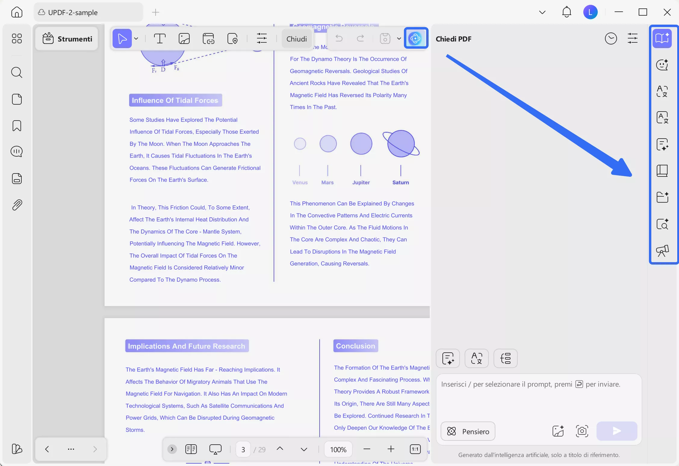The width and height of the screenshot is (679, 466).
Task: Click into the prompt input field
Action: click(x=538, y=397)
